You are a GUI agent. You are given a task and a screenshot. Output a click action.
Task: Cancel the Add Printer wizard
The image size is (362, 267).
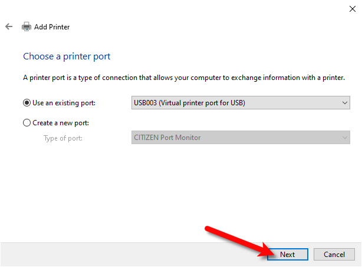[334, 255]
